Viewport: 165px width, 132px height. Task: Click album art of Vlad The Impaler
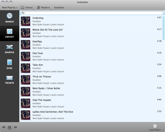click(x=25, y=103)
